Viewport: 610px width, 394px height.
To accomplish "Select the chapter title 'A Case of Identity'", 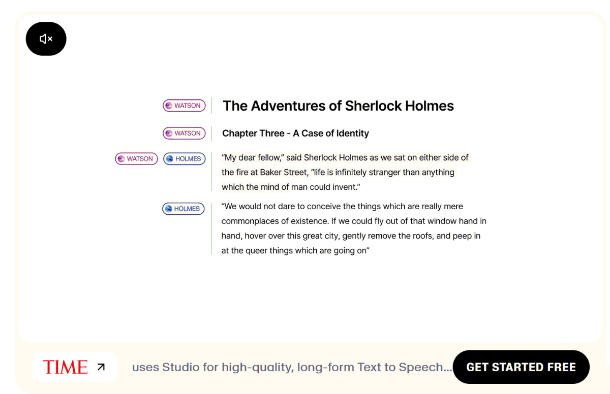I will tap(295, 133).
